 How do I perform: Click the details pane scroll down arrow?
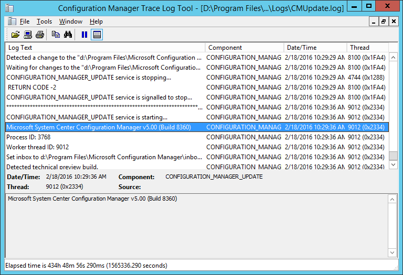point(392,252)
